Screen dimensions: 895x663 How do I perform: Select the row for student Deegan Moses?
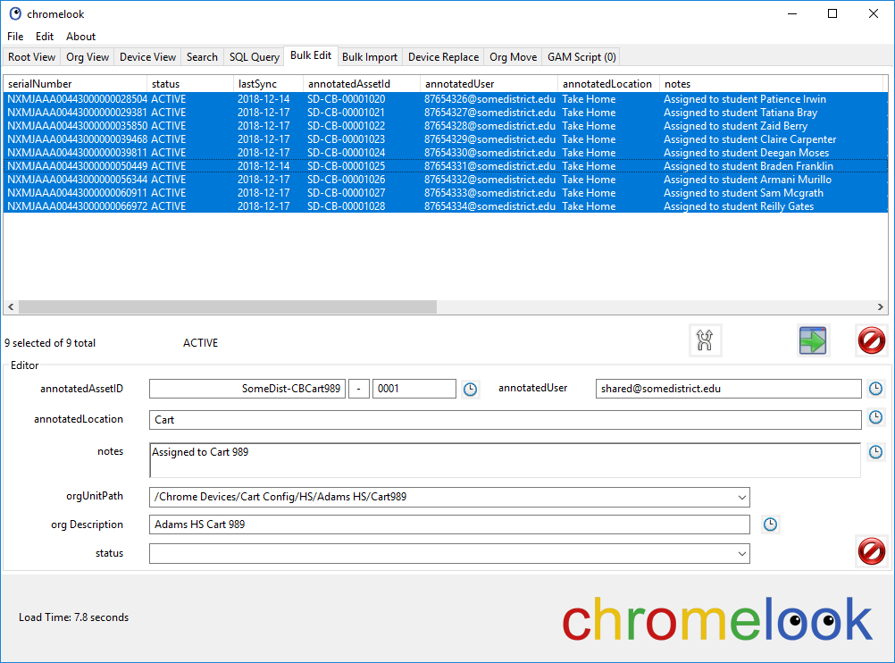[445, 153]
